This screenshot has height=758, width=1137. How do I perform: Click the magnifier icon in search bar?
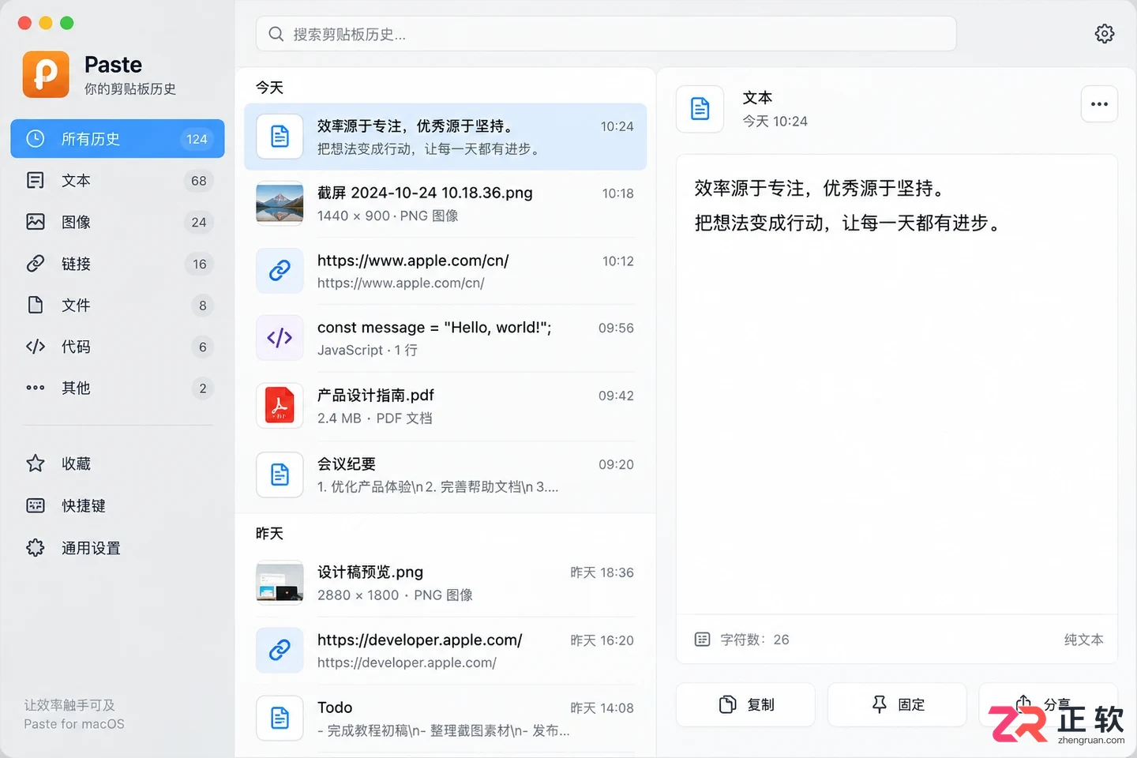(276, 34)
